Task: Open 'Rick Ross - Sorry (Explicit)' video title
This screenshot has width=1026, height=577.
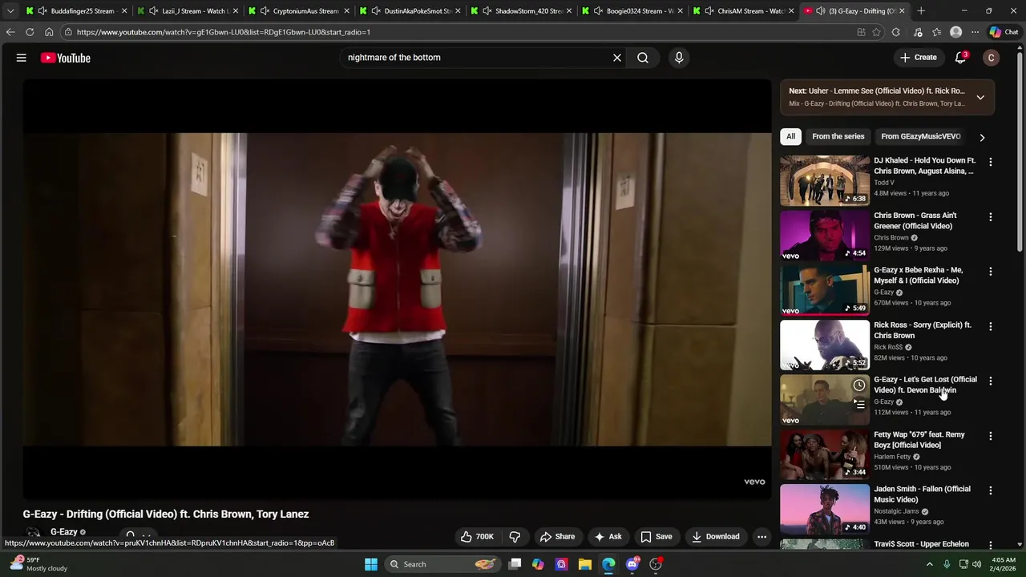Action: (x=922, y=330)
